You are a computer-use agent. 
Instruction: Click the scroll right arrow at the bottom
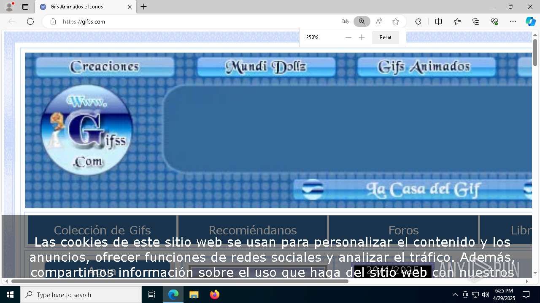(527, 281)
